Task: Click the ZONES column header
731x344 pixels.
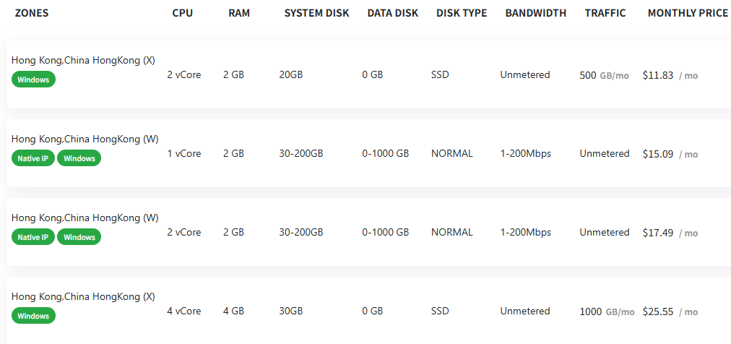Action: 32,13
